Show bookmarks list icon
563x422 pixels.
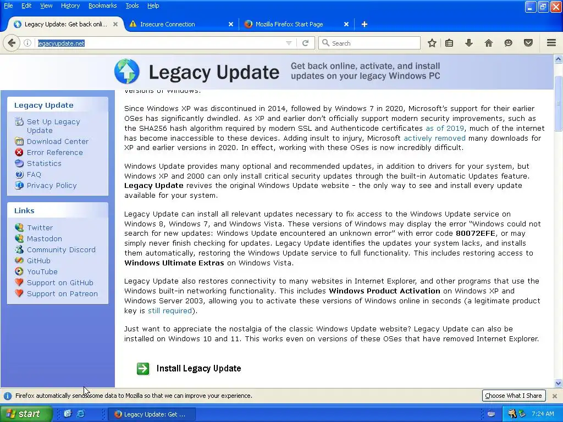click(x=449, y=43)
